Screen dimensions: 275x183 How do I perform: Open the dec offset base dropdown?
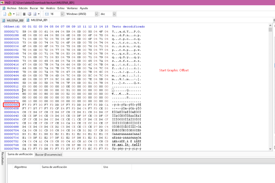tap(114, 14)
